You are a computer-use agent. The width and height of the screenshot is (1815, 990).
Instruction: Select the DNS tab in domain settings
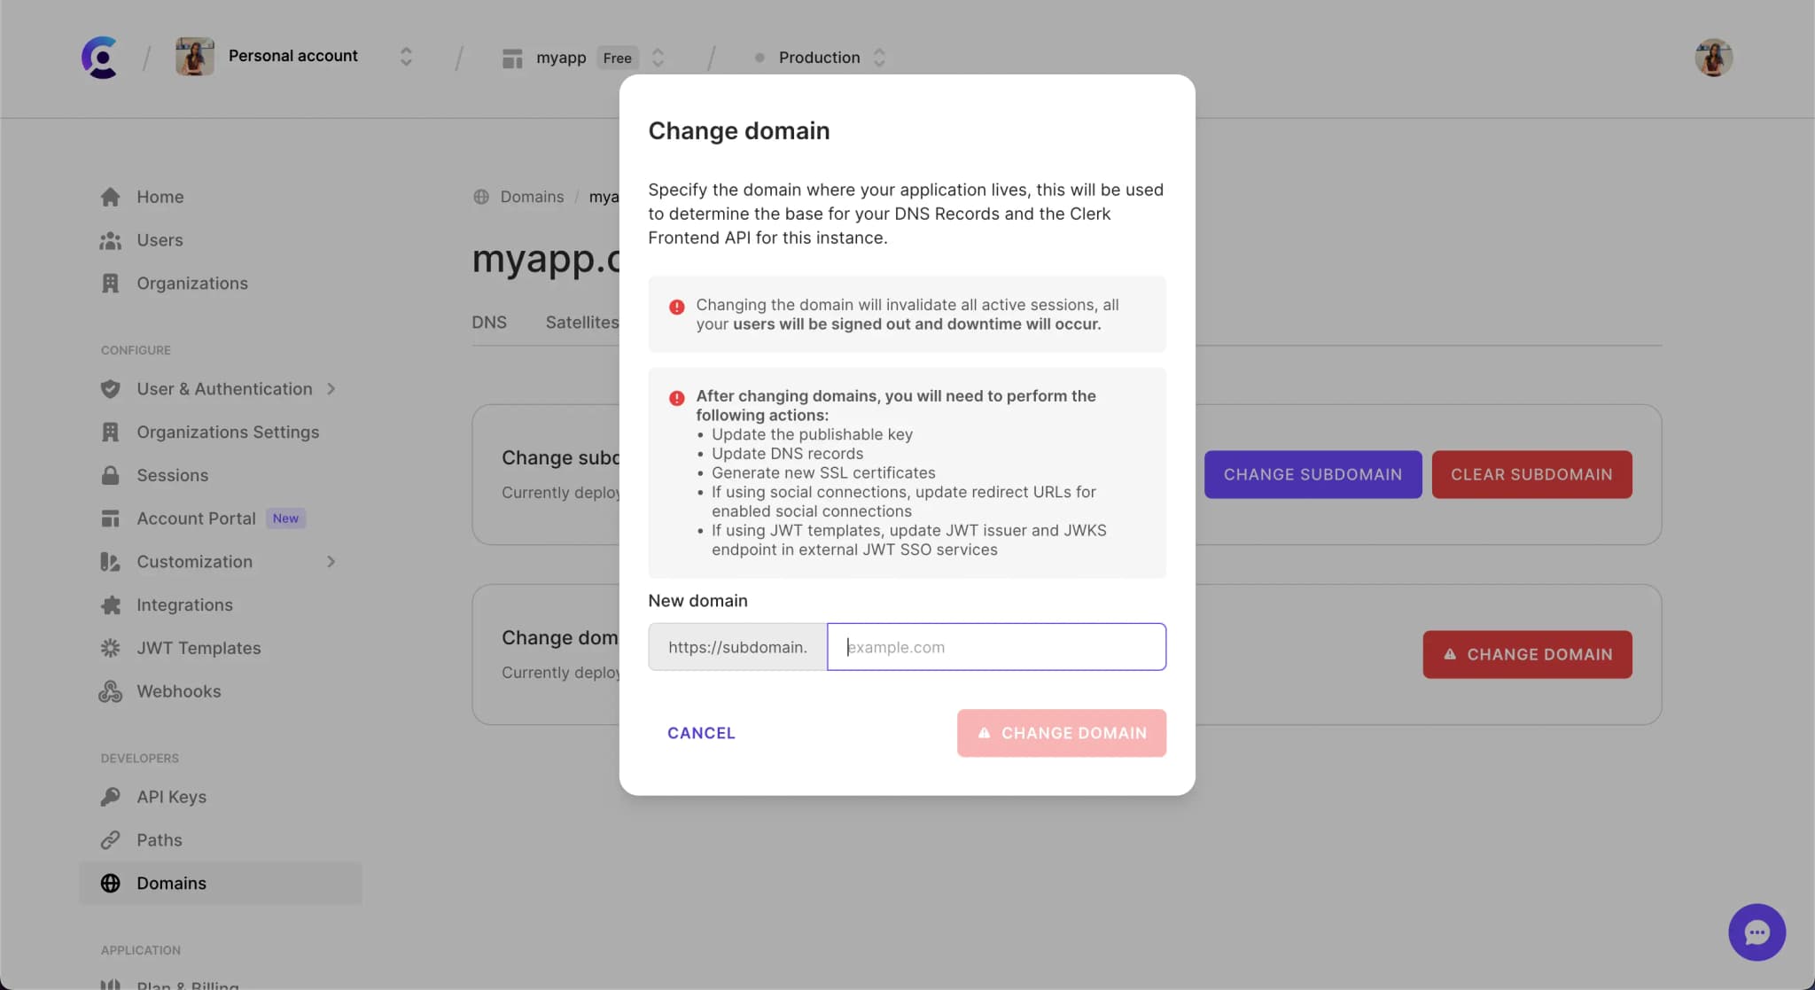pos(489,322)
